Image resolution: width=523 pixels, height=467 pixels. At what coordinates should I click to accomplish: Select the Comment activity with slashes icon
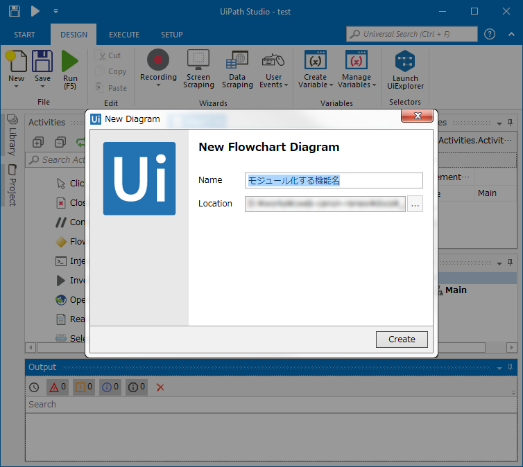tap(70, 222)
